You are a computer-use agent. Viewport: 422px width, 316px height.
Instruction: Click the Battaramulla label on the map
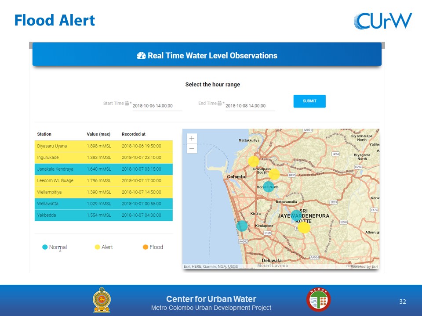286,201
